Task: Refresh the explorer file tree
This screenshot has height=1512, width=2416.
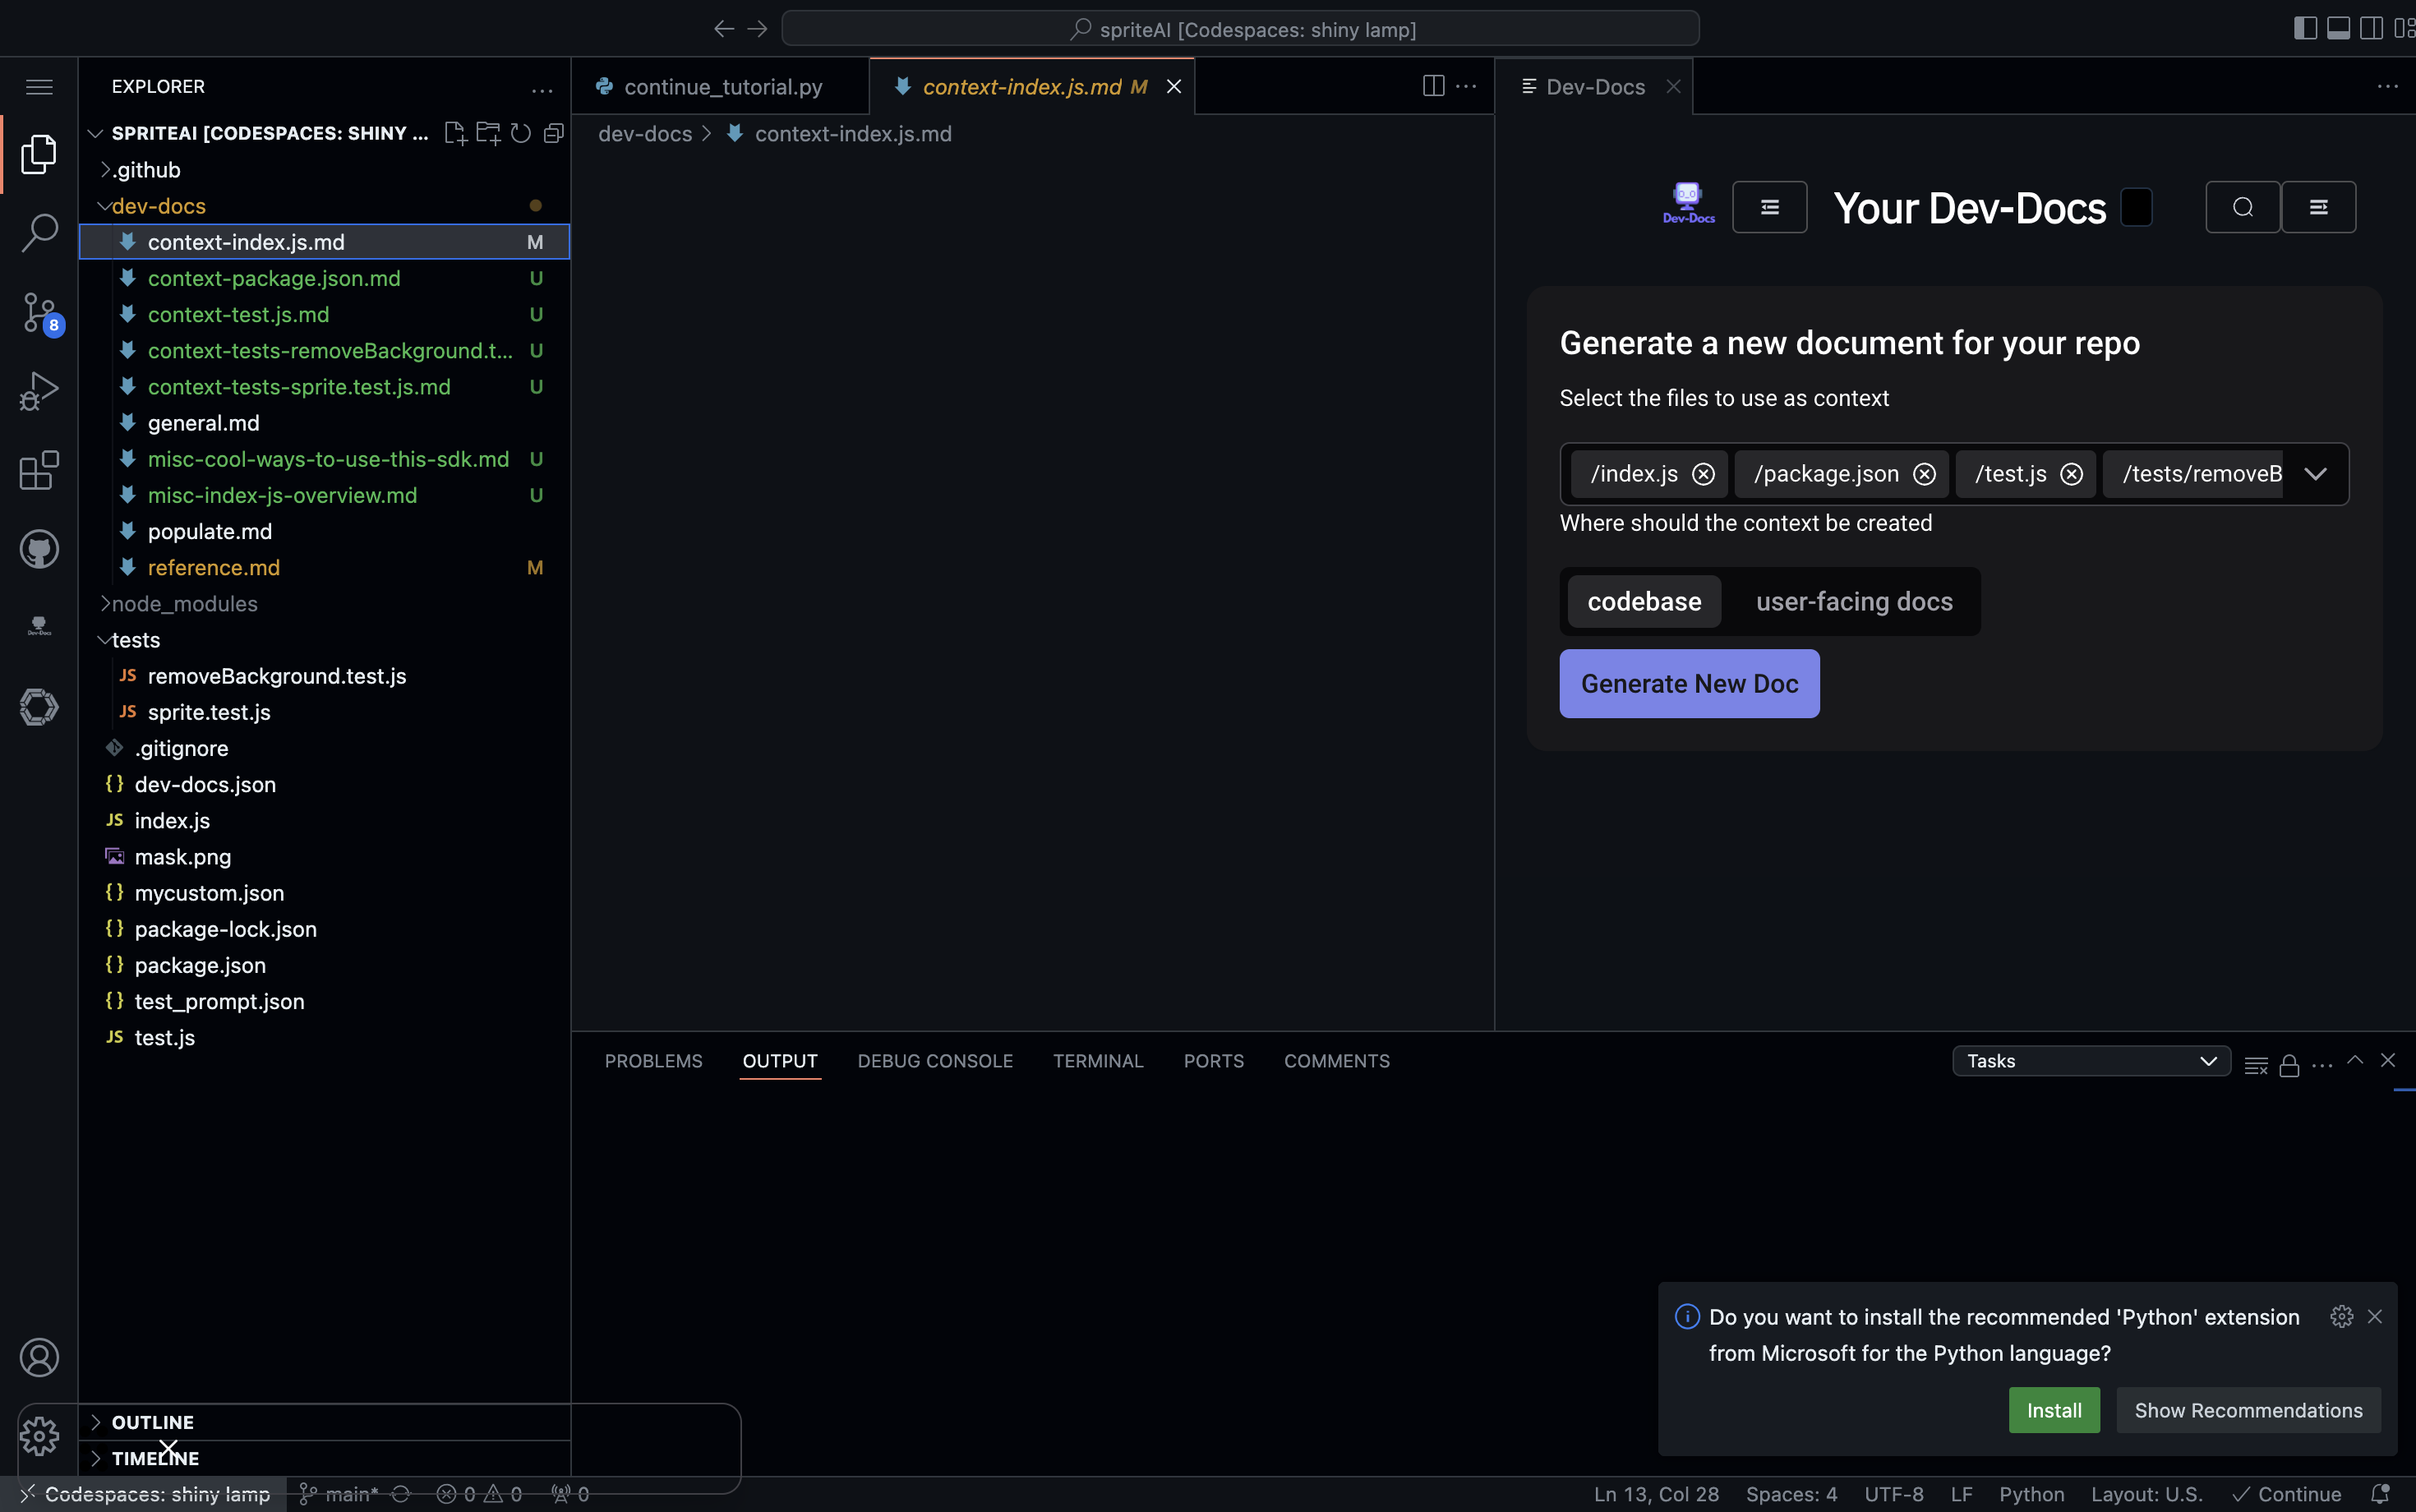Action: (521, 133)
